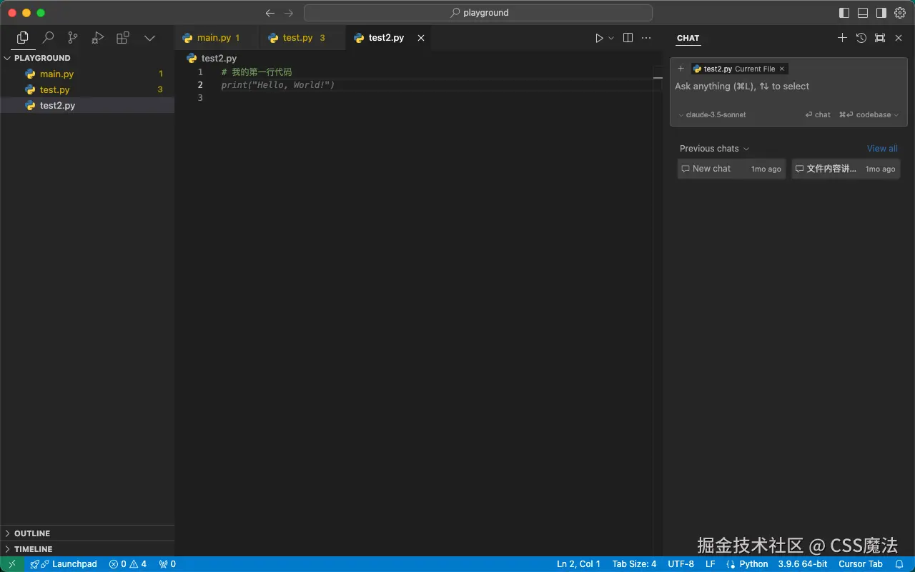This screenshot has height=572, width=915.
Task: Add context with the small plus button
Action: tap(681, 69)
